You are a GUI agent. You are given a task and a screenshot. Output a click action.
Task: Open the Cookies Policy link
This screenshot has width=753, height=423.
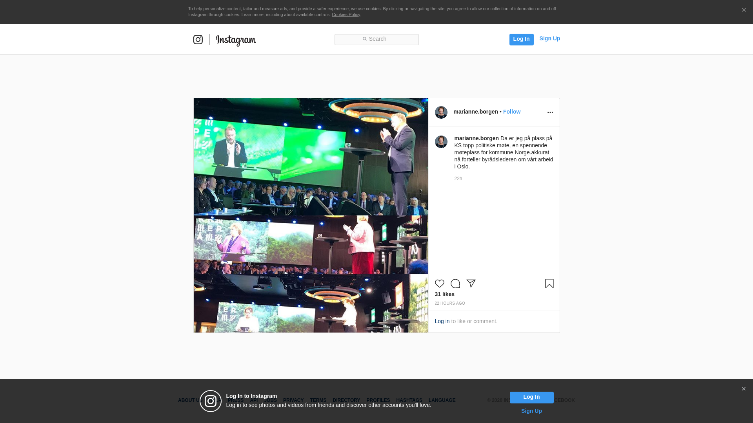tap(346, 14)
